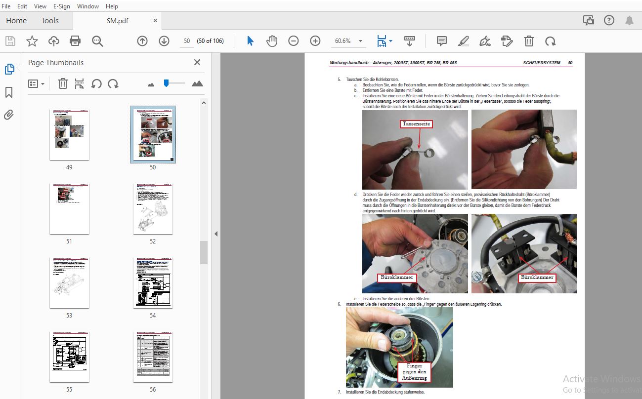Screen dimensions: 642x399
Task: Adjust the thumbnail size slider
Action: click(167, 83)
